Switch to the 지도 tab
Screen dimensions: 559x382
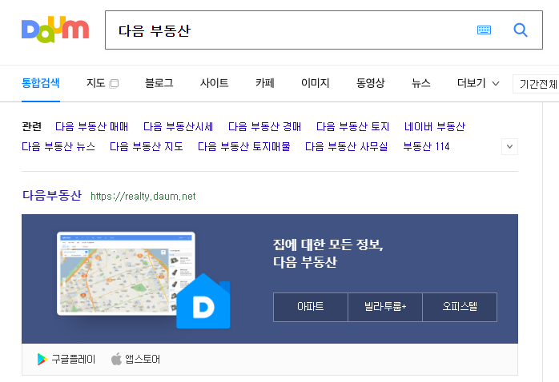pos(95,83)
